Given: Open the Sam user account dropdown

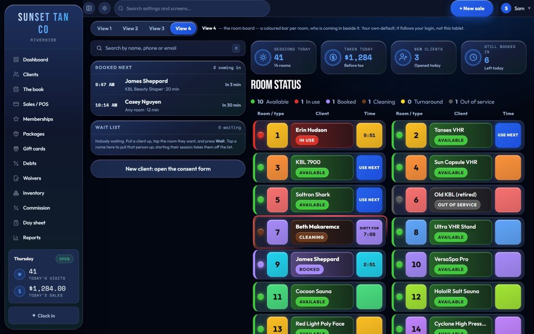Looking at the screenshot, I should 516,8.
